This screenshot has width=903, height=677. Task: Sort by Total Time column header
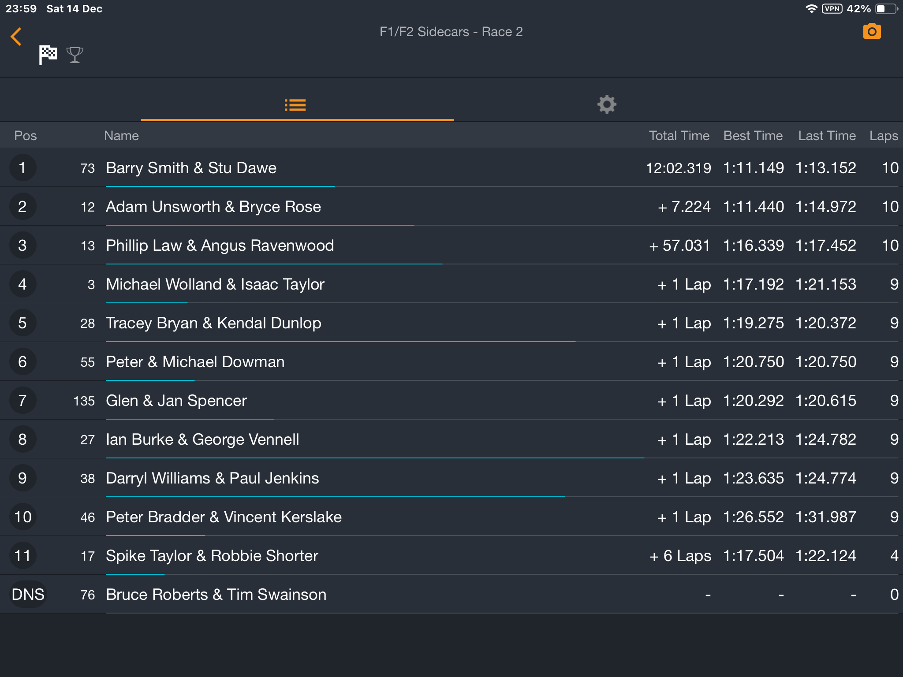coord(679,136)
